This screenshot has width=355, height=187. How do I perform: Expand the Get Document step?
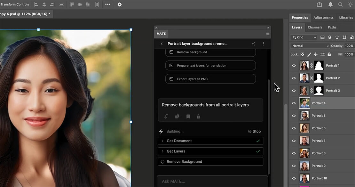coord(162,141)
